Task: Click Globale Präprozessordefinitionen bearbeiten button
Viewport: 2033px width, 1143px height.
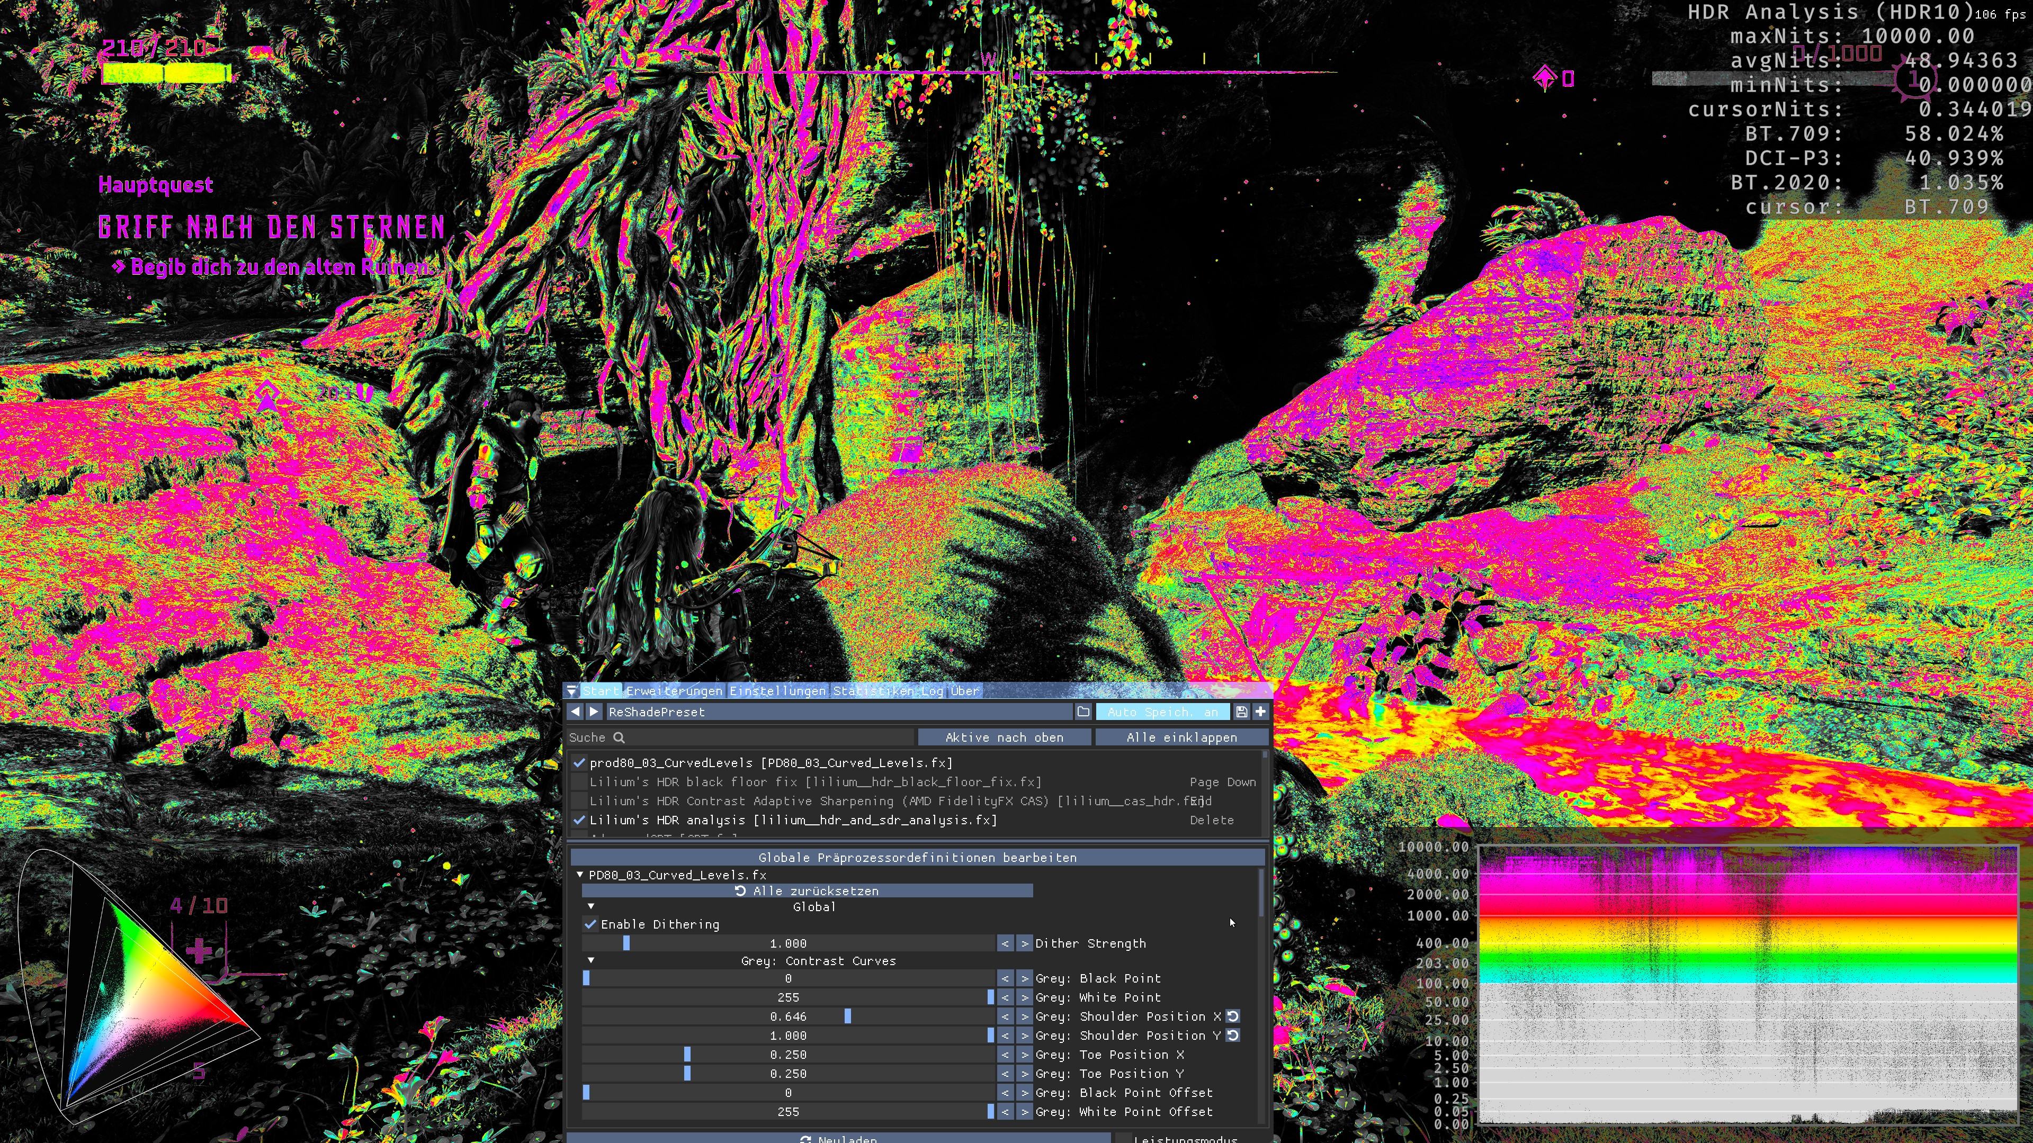Action: click(917, 858)
